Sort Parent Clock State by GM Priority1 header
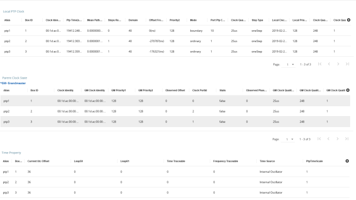This screenshot has width=356, height=200. 119,90
